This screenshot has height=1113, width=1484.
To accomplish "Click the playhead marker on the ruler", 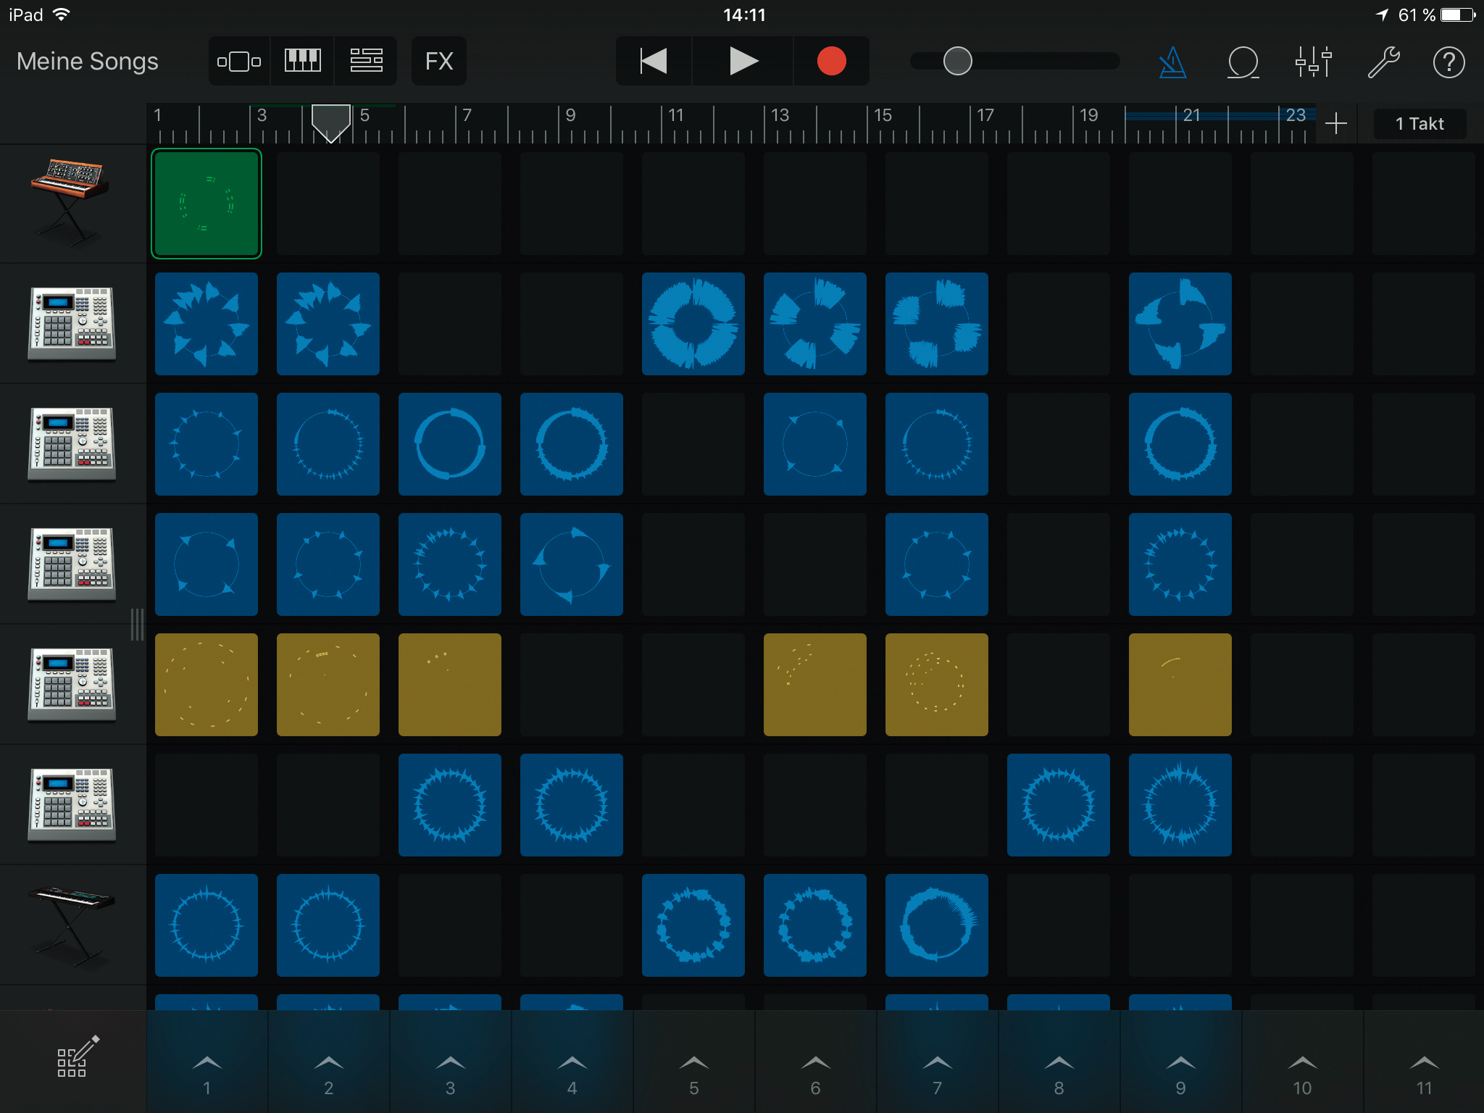I will [330, 122].
